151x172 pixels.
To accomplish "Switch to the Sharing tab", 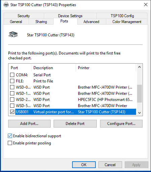I will click(x=41, y=22).
